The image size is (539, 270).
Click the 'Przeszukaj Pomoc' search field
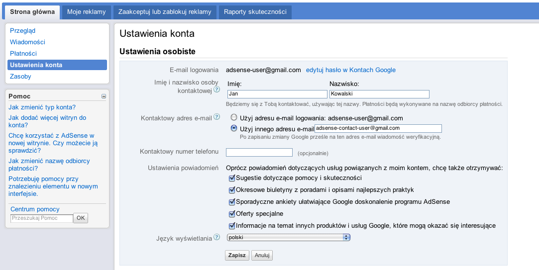(x=42, y=218)
